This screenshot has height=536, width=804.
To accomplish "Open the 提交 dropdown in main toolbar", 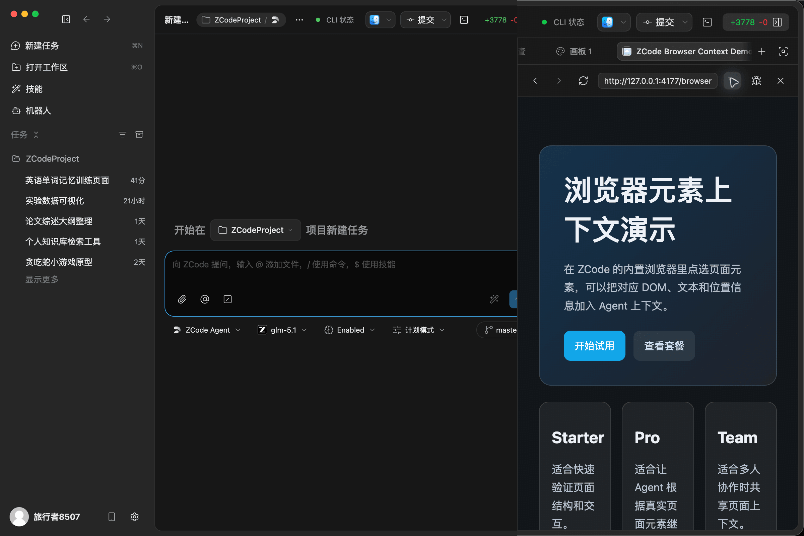I will tap(425, 20).
